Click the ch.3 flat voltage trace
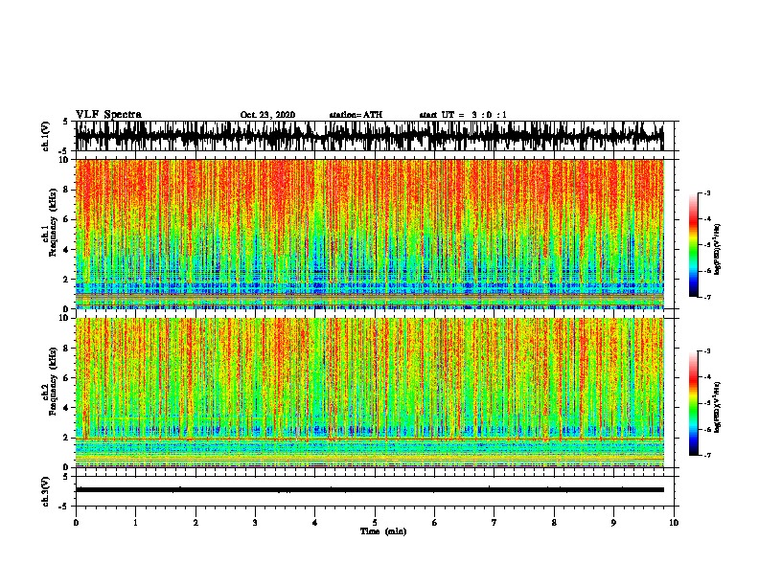759x586 pixels. (370, 490)
